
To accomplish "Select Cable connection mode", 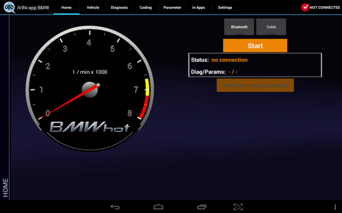I will tap(271, 27).
